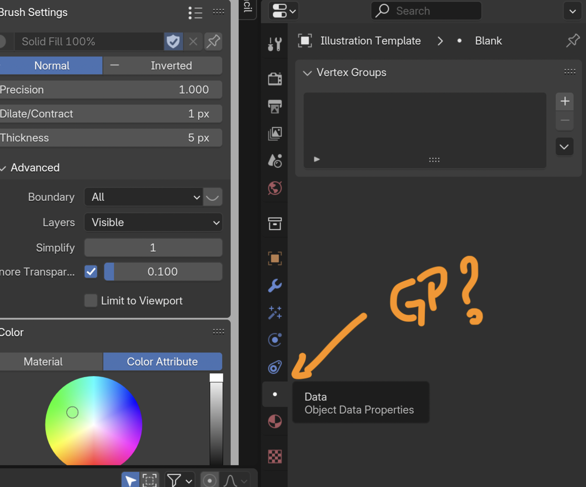
Task: Open the Material properties tab
Action: point(275,421)
